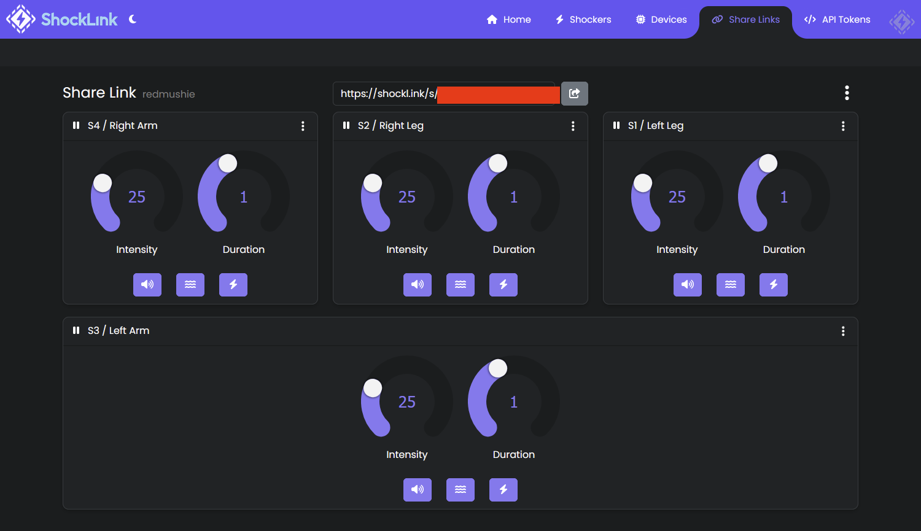Play a sound on S3 / Left Arm
Screen dimensions: 921x531
click(x=418, y=489)
